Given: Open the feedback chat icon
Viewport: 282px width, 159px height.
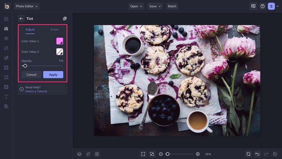Looking at the screenshot, I should pos(253,6).
